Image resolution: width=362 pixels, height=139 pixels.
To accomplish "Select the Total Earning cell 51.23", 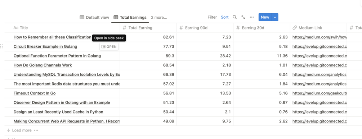I will coord(148,102).
